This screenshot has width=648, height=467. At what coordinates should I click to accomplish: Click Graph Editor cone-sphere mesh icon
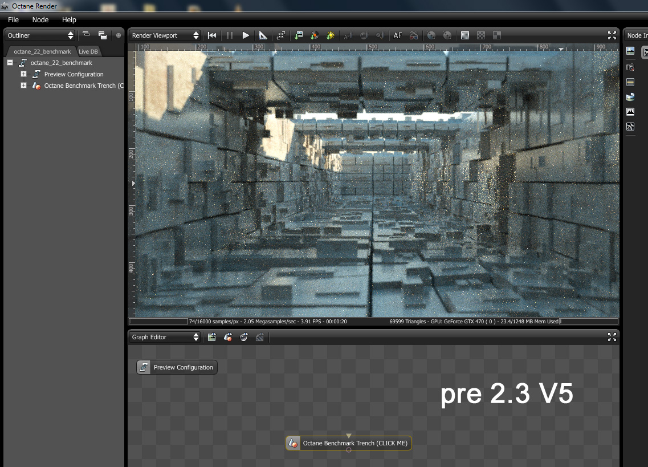pos(228,337)
